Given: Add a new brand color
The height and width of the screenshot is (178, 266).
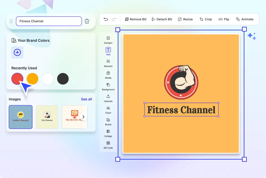Looking at the screenshot, I should (x=17, y=52).
